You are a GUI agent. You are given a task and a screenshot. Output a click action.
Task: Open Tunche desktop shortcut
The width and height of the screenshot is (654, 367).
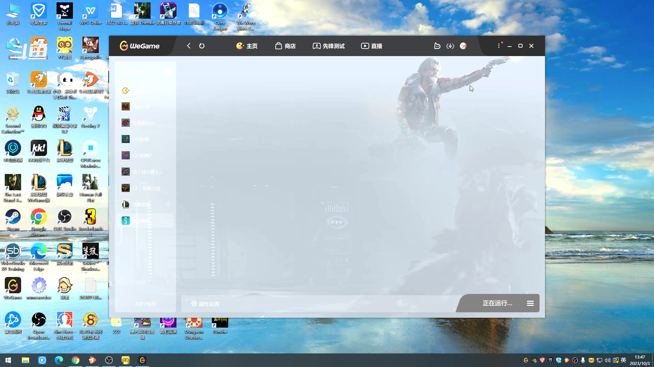(x=220, y=326)
